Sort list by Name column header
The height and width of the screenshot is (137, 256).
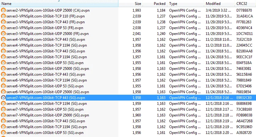point(59,3)
